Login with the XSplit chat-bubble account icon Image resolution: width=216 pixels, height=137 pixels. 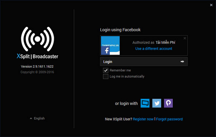point(145,103)
